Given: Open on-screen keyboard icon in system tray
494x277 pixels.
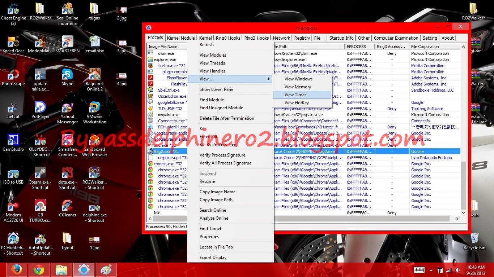Looking at the screenshot, I should point(419,270).
